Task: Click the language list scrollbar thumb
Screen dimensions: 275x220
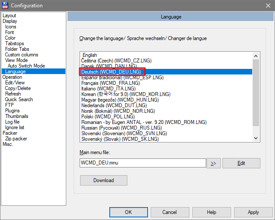Action: tap(256, 93)
